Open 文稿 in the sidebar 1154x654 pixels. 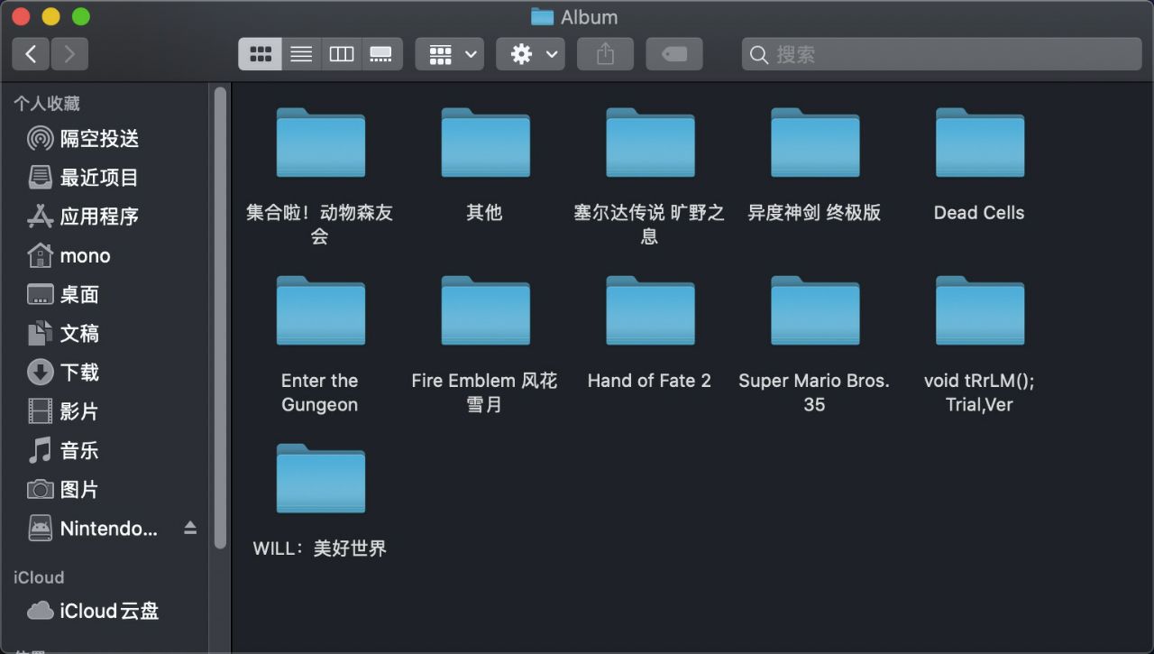point(63,334)
